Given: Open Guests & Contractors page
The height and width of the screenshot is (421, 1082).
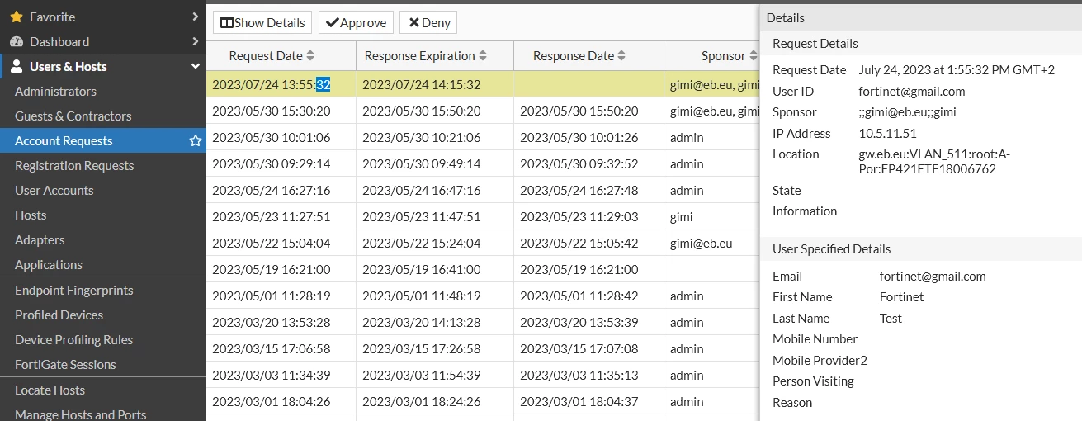Looking at the screenshot, I should [x=73, y=116].
